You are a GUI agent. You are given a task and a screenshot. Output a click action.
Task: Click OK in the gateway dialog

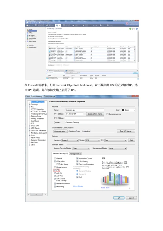(119, 198)
